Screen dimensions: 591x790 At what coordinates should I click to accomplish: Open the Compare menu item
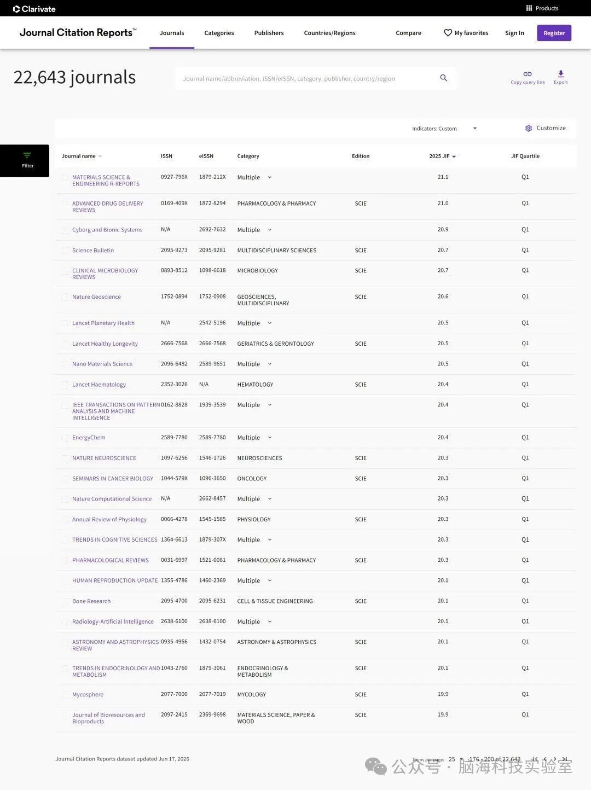pyautogui.click(x=408, y=33)
